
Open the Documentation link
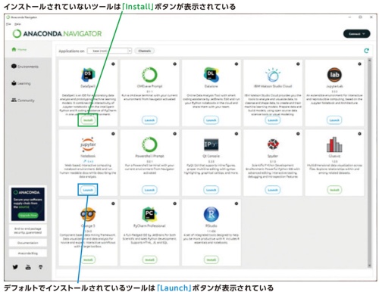click(x=28, y=243)
